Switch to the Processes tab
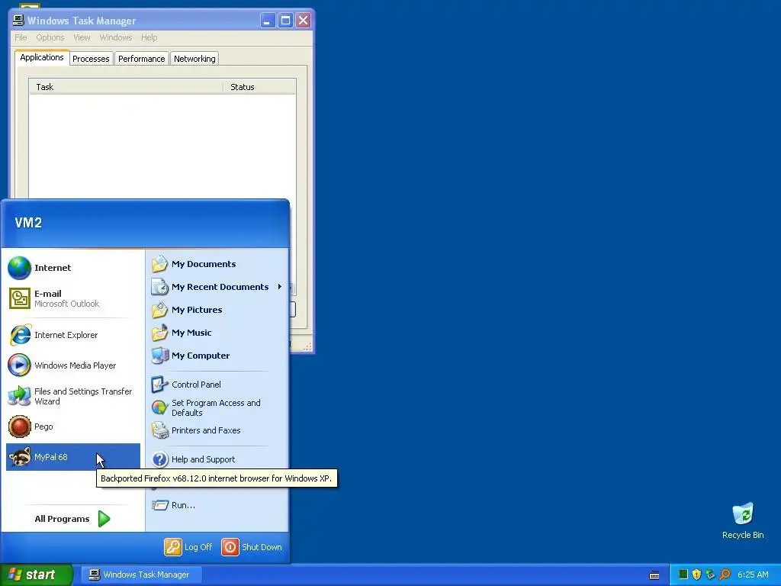 click(x=91, y=59)
